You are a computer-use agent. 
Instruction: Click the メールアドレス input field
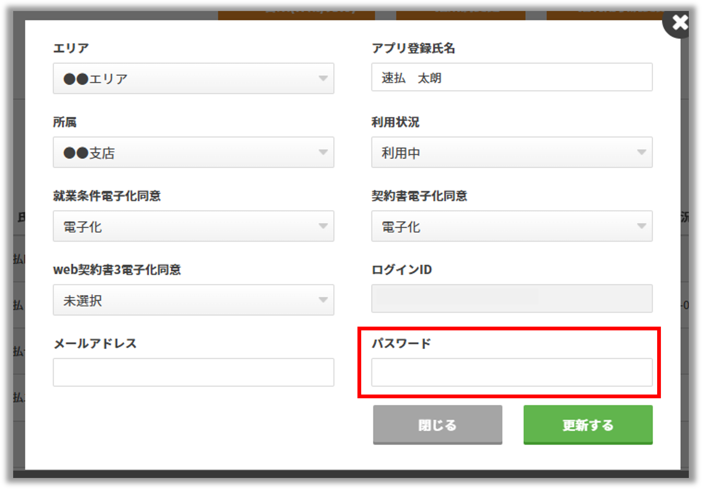tap(193, 372)
